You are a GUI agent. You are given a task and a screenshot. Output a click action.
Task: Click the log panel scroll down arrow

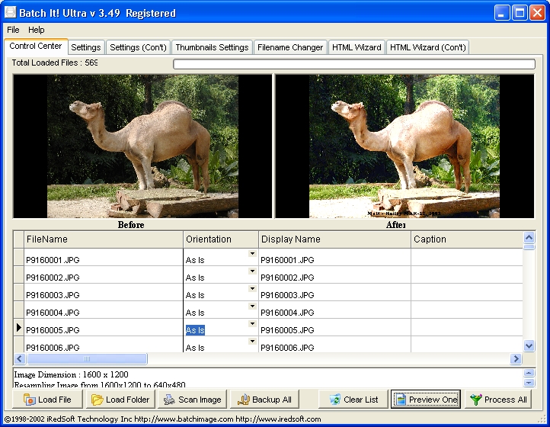(529, 383)
